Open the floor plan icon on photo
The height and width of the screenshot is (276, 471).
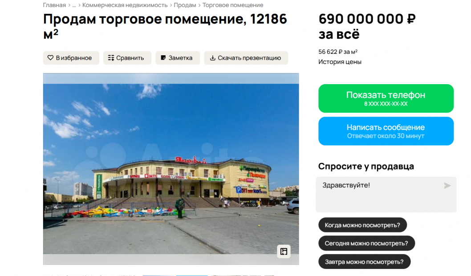pos(284,252)
